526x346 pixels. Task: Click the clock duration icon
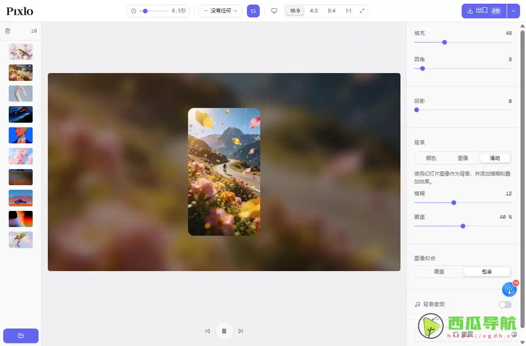coord(133,11)
